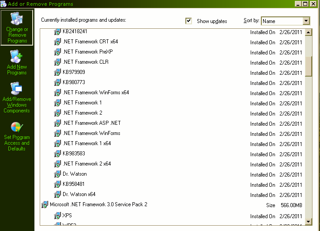Click icon beside KB980773
Image resolution: width=320 pixels, height=231 pixels.
[57, 82]
